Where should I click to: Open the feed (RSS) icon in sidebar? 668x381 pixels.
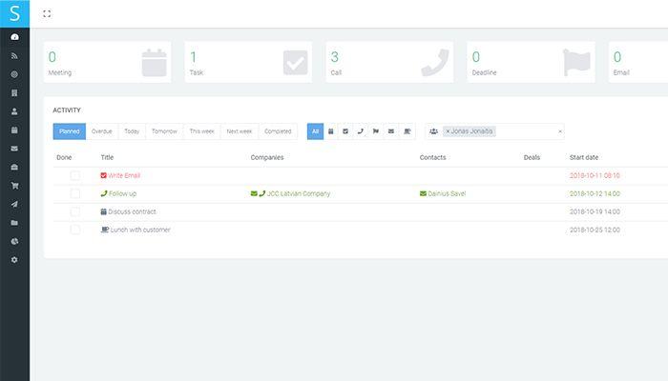[x=14, y=55]
